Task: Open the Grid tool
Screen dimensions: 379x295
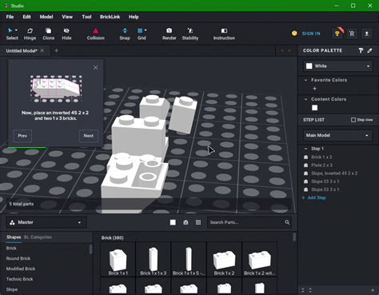Action: tap(142, 34)
